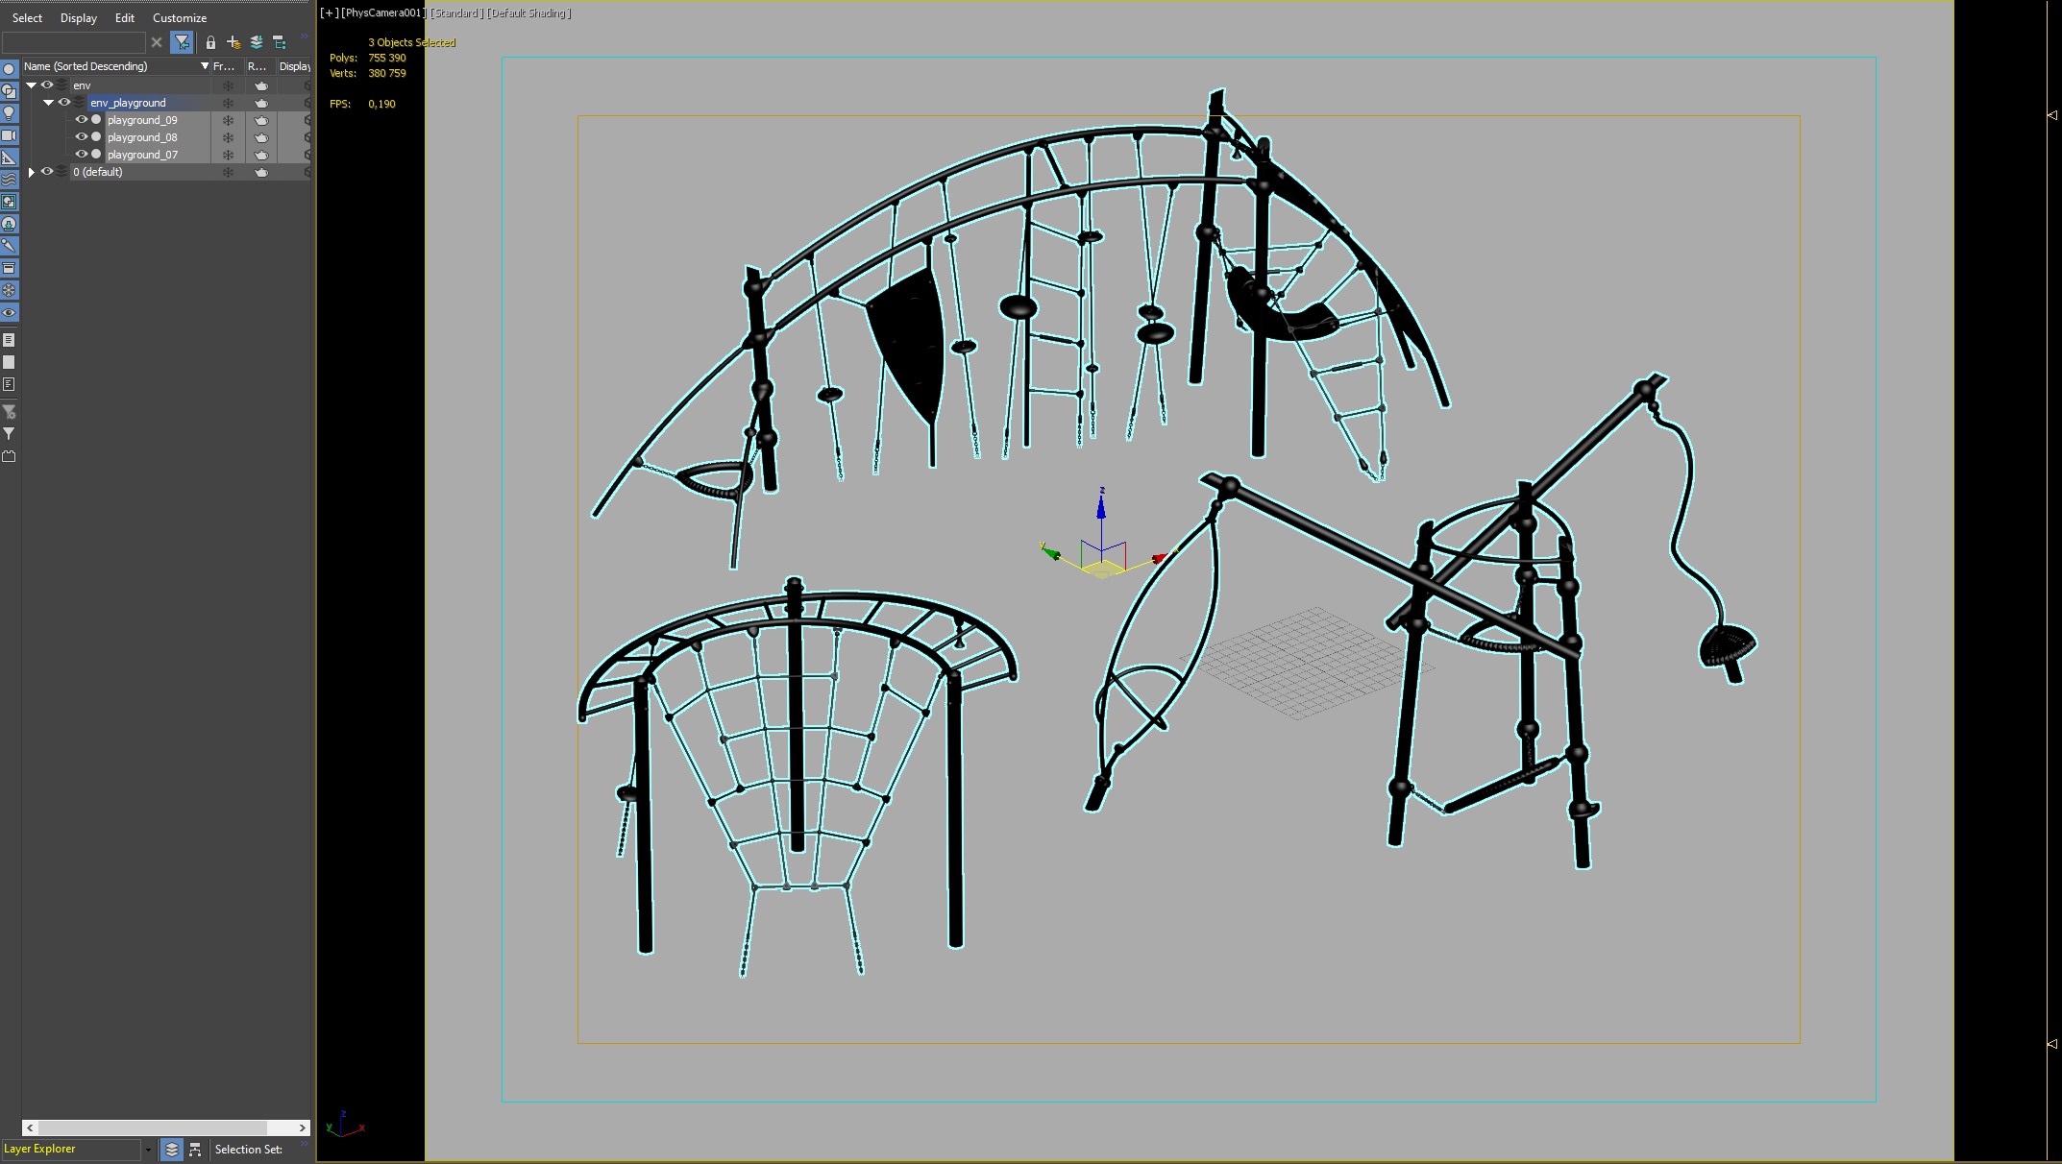Toggle Display Lights bulb filter icon
2062x1164 pixels.
tap(9, 113)
